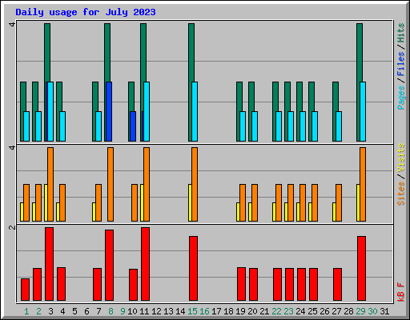
Task: Click the 'Visits' legend label
Action: point(401,158)
